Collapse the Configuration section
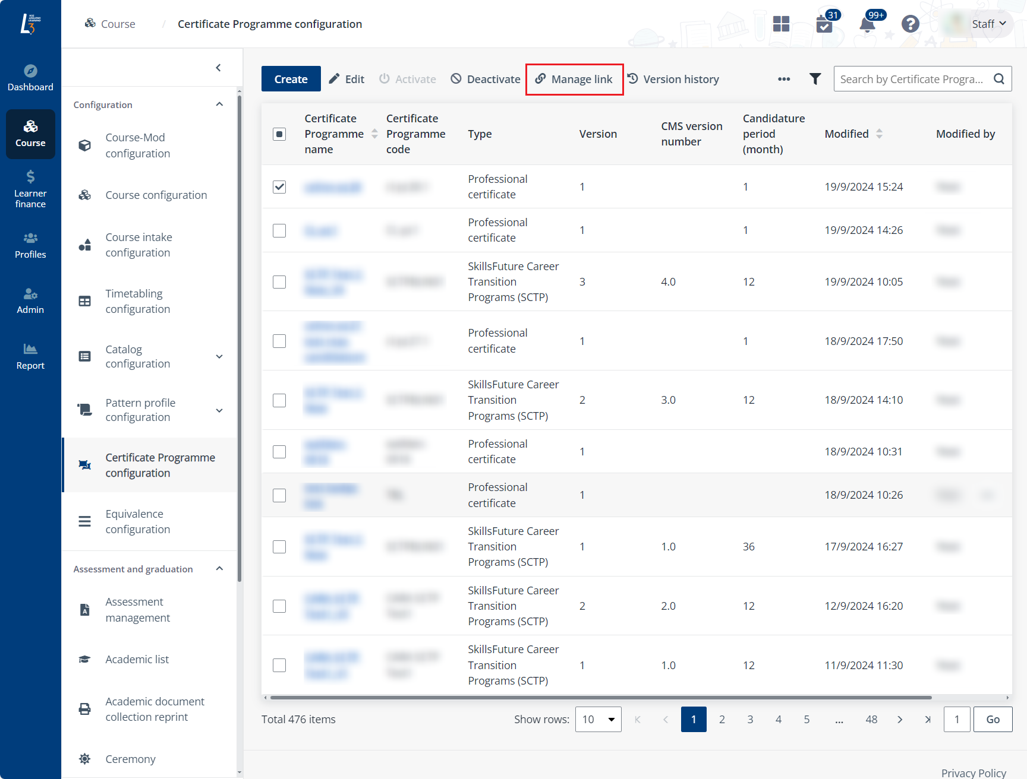This screenshot has width=1027, height=779. [219, 104]
